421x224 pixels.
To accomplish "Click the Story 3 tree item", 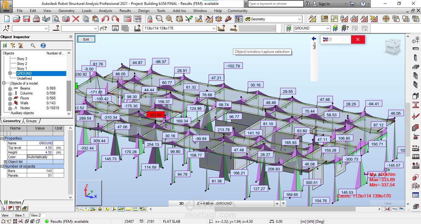I will click(22, 59).
